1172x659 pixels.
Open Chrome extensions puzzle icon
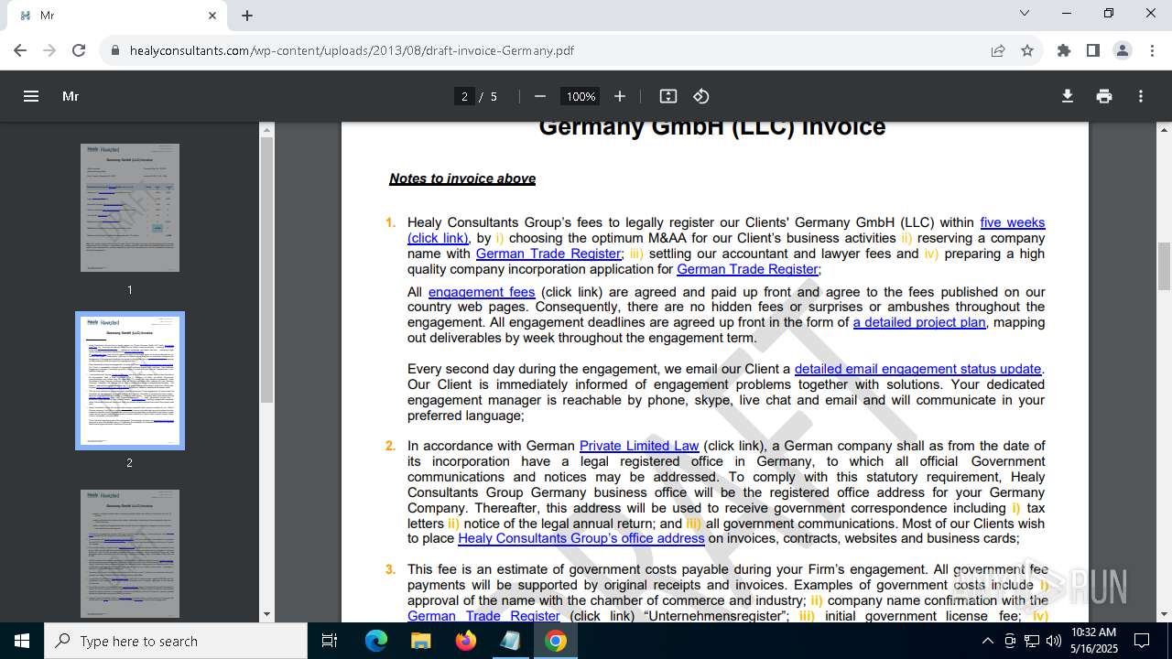[1064, 50]
